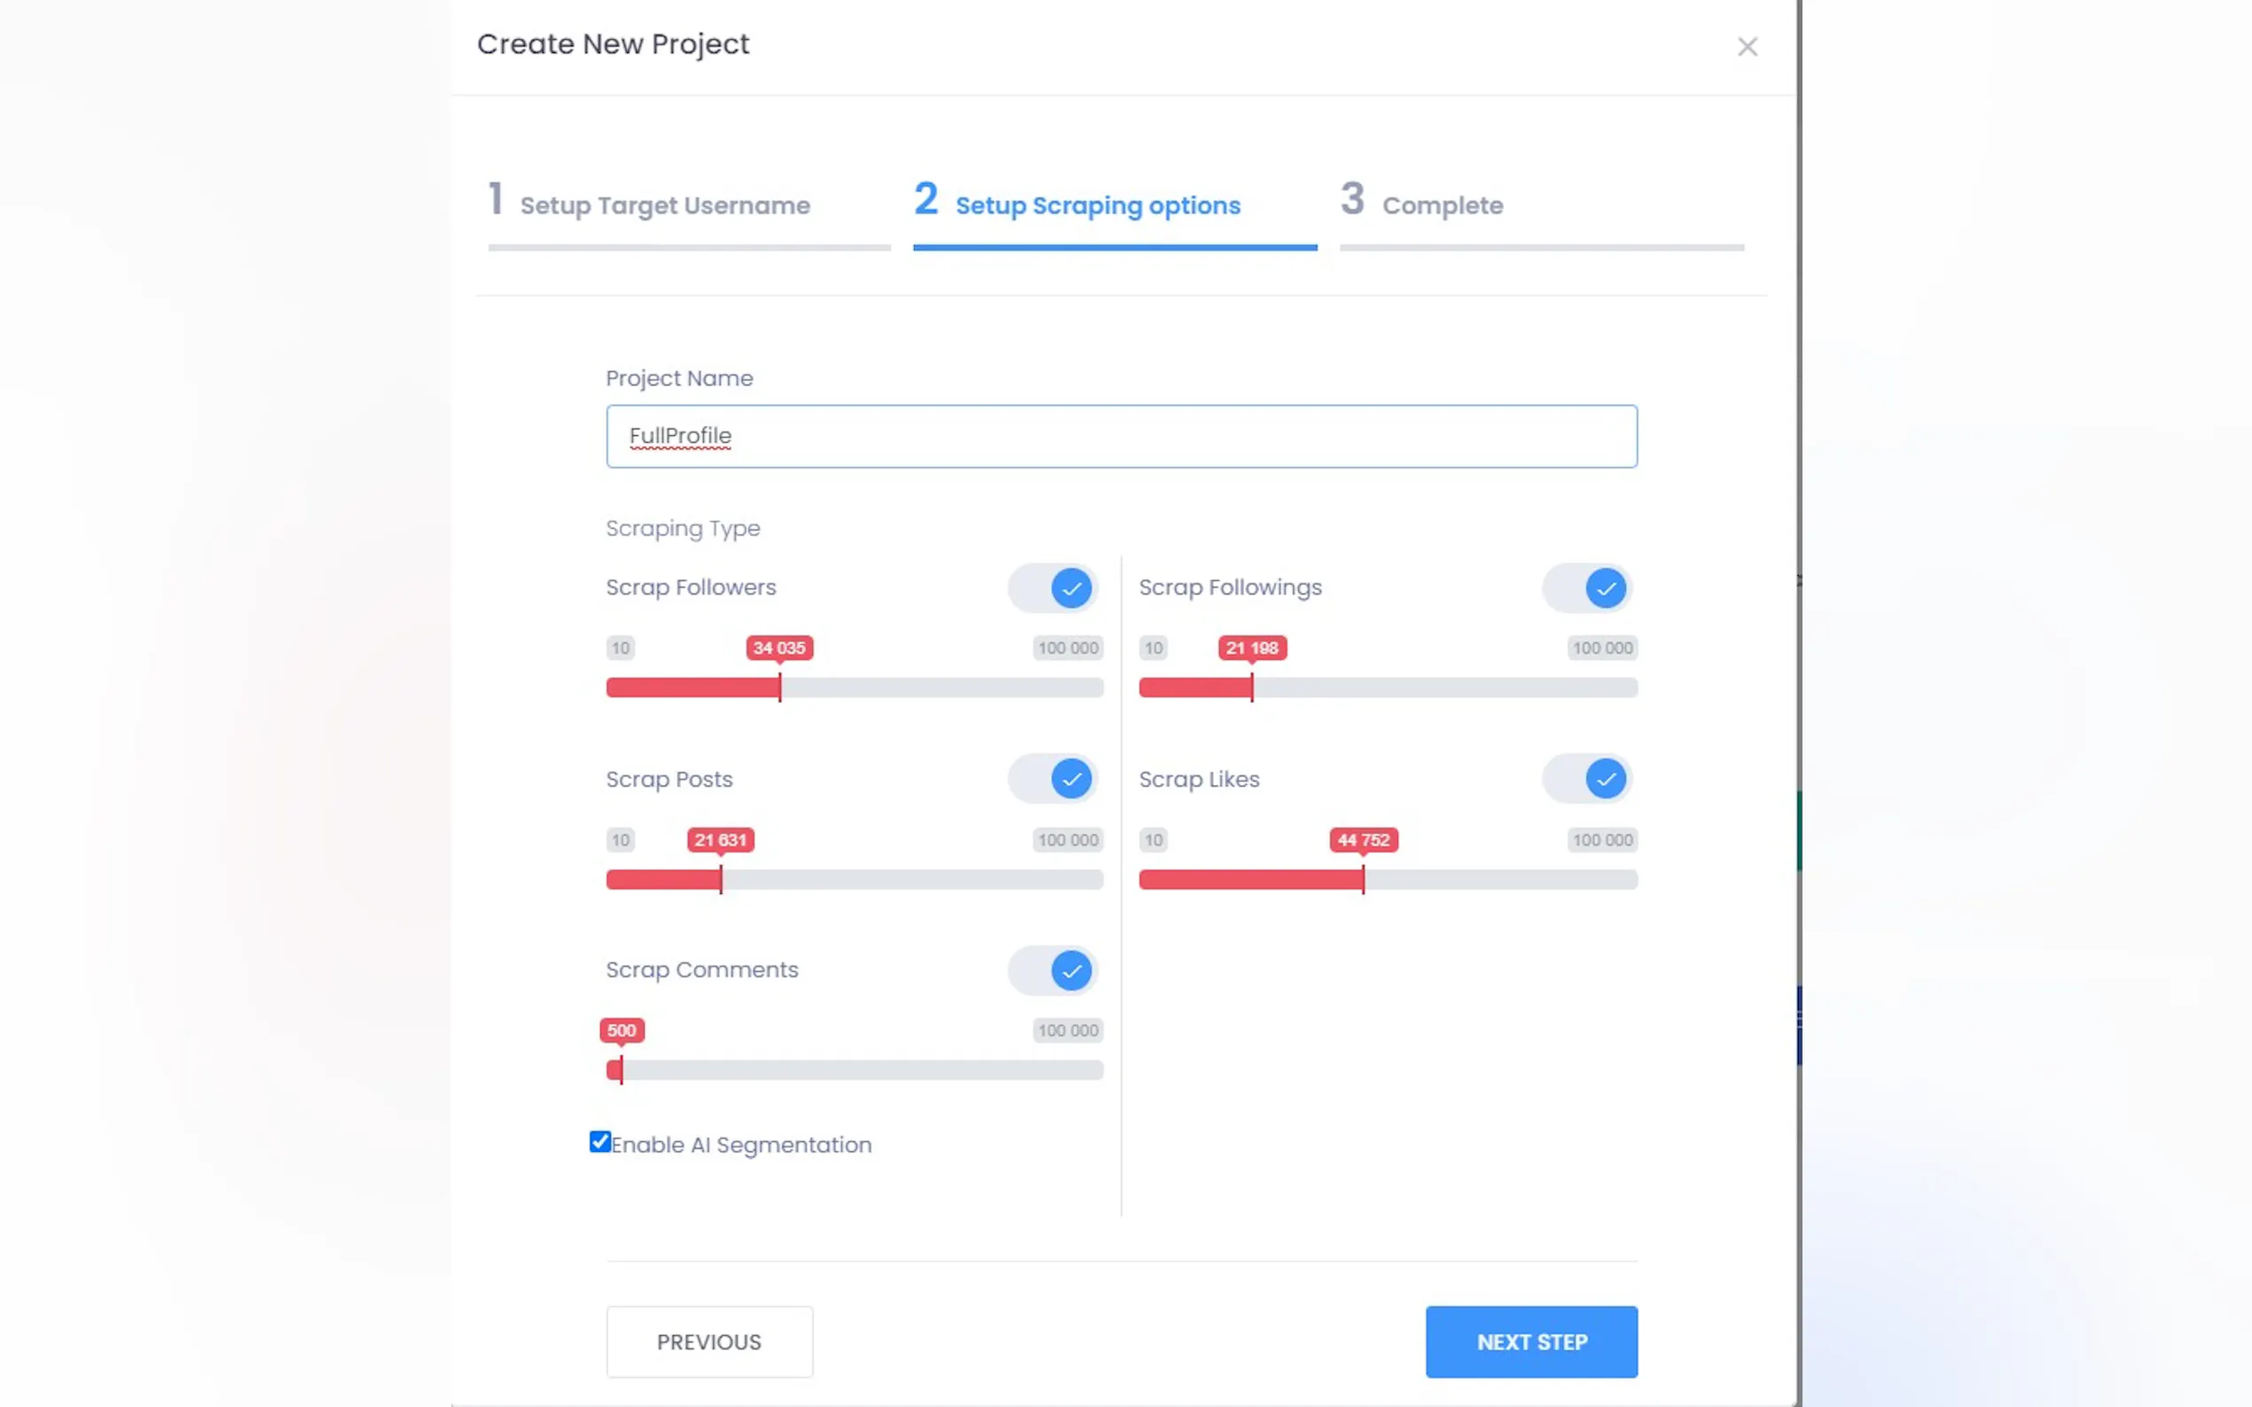Image resolution: width=2252 pixels, height=1407 pixels.
Task: Jump to the Complete step tab
Action: pyautogui.click(x=1441, y=205)
